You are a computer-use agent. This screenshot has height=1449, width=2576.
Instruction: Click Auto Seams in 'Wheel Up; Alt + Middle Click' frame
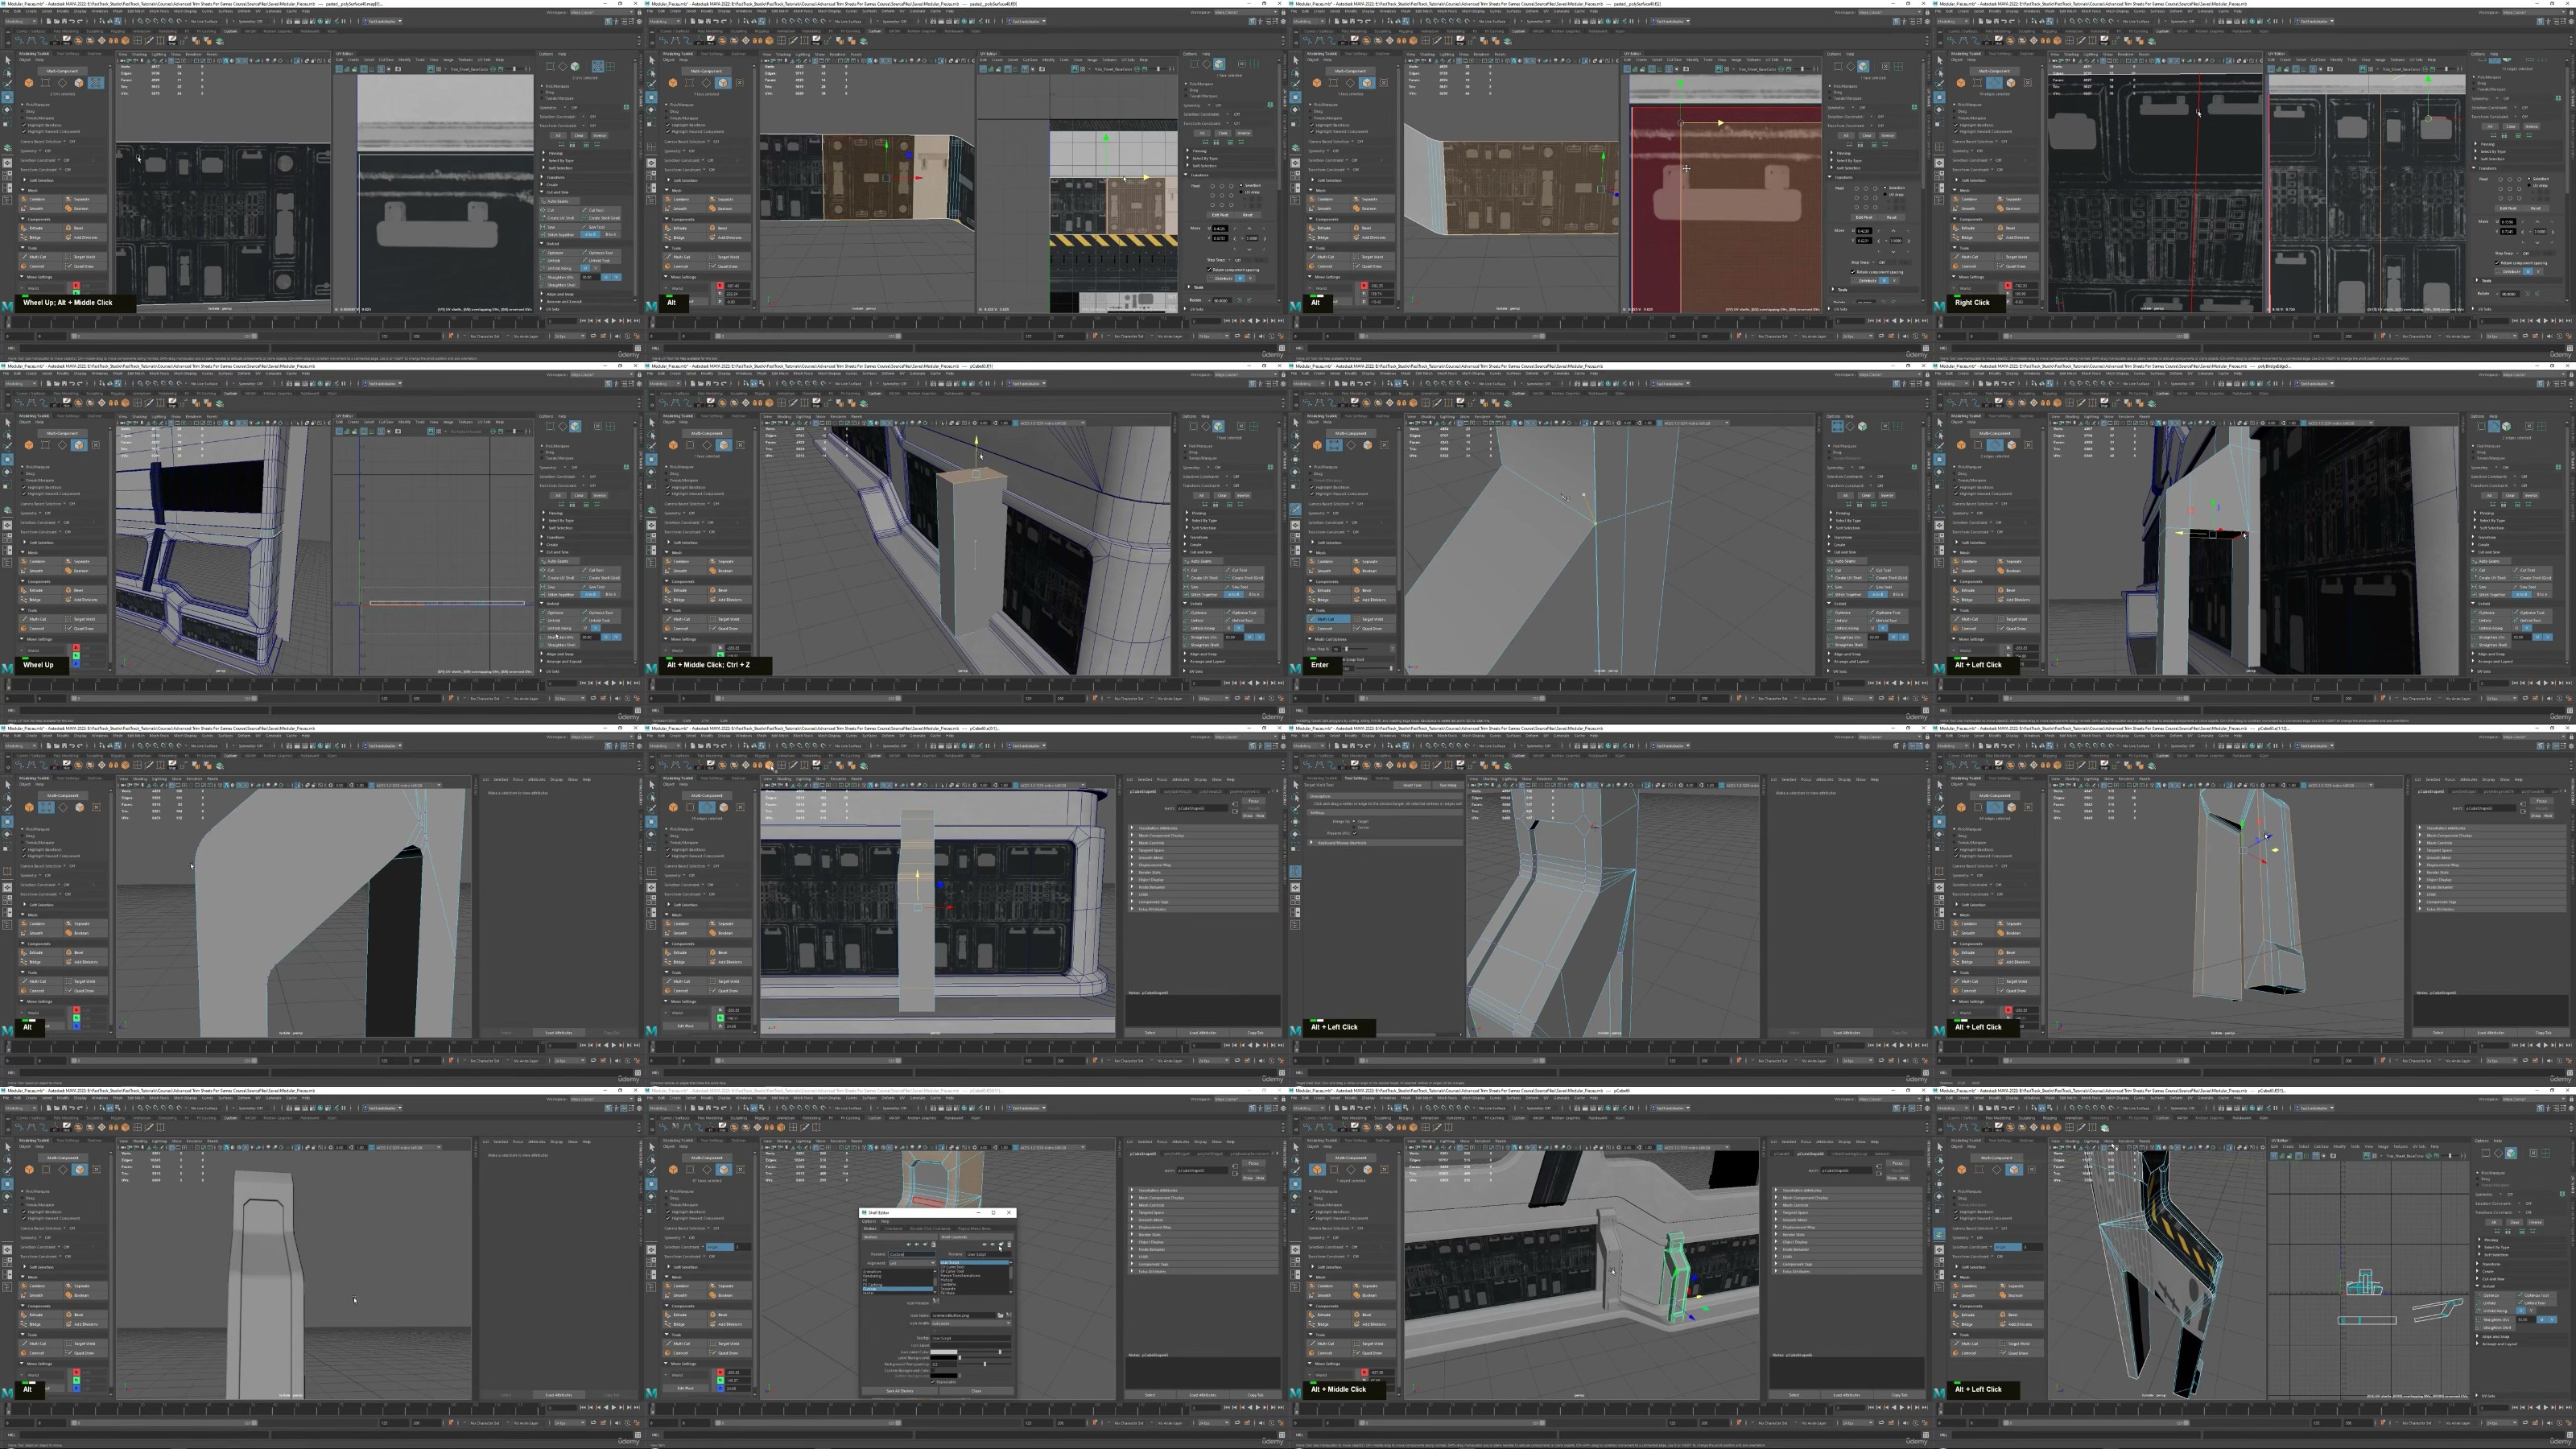pos(560,202)
